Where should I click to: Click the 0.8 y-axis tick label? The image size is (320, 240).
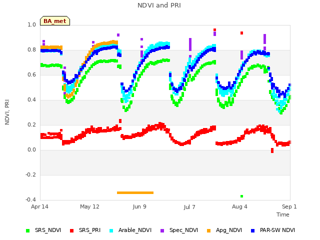click(x=31, y=50)
